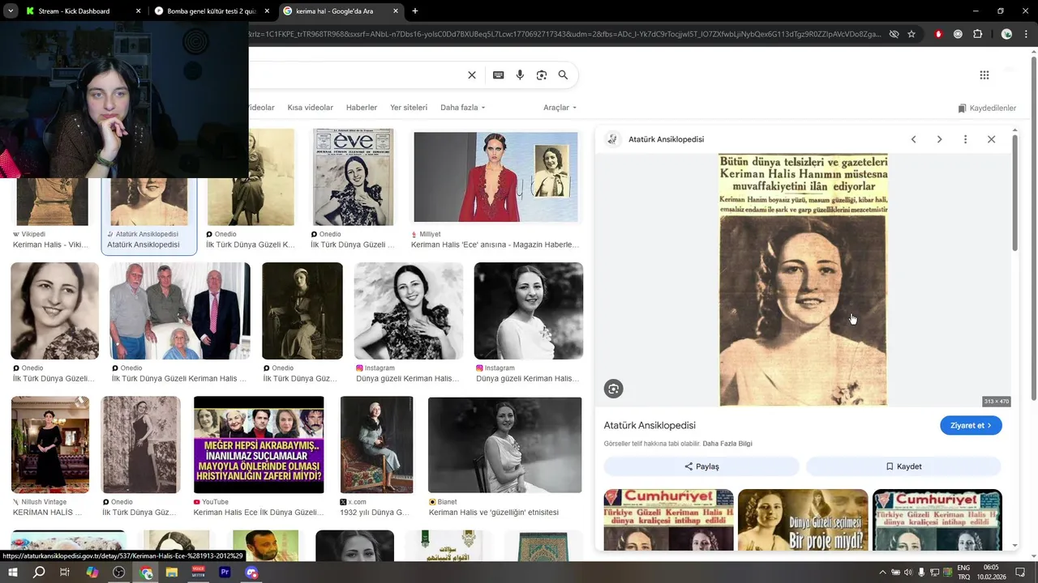Open Adobe Premiere Pro from taskbar

(225, 572)
